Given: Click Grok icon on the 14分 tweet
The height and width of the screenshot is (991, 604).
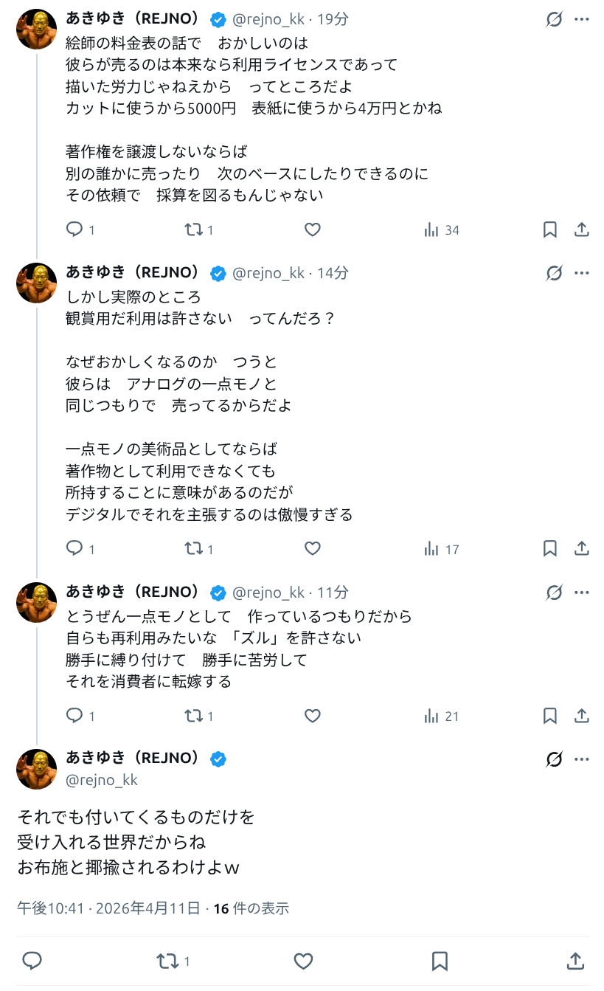Looking at the screenshot, I should click(x=554, y=273).
